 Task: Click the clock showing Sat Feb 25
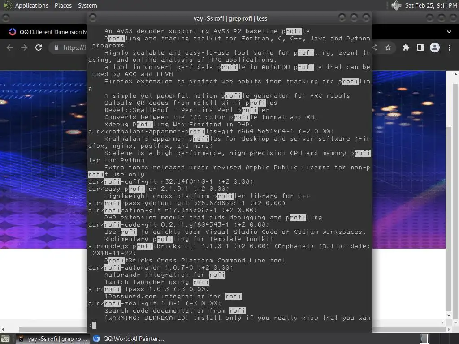[431, 5]
